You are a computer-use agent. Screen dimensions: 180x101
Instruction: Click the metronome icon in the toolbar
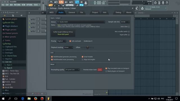(51, 2)
